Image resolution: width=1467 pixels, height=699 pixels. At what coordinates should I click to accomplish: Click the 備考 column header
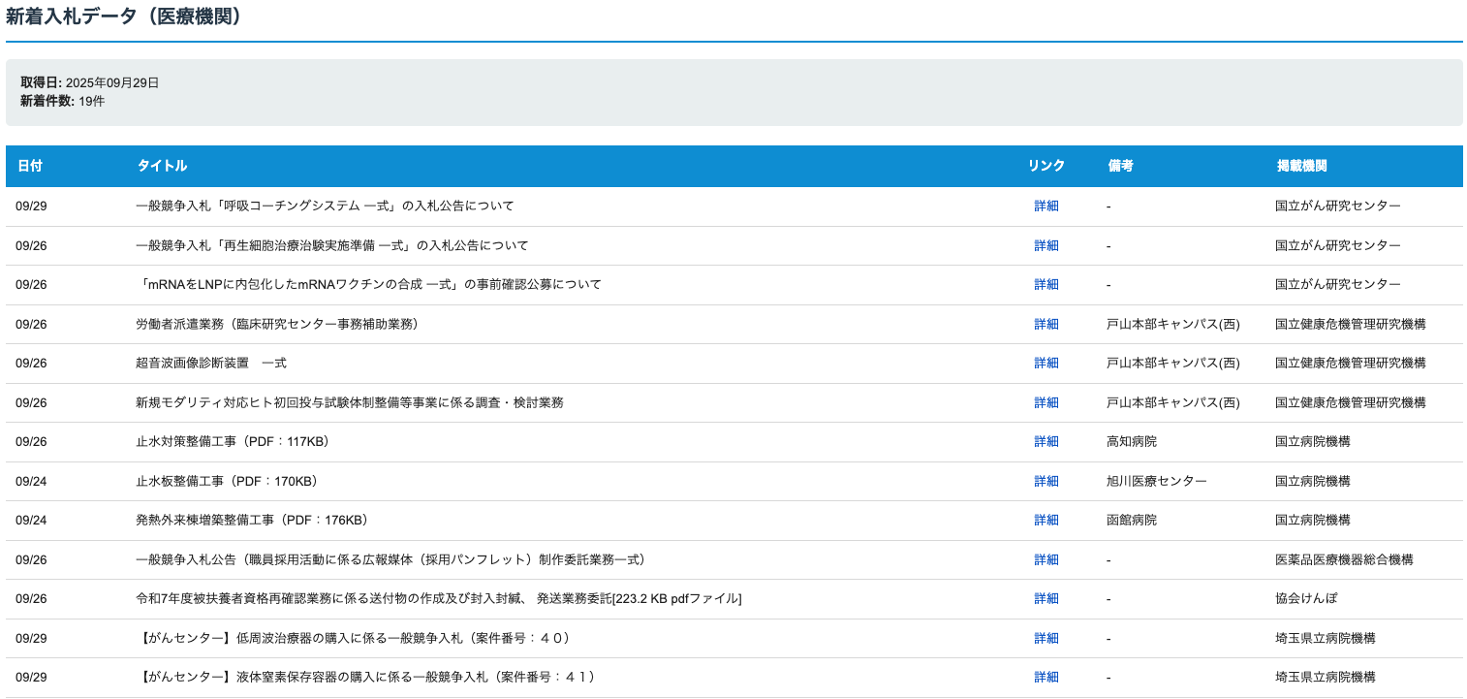pos(1119,166)
